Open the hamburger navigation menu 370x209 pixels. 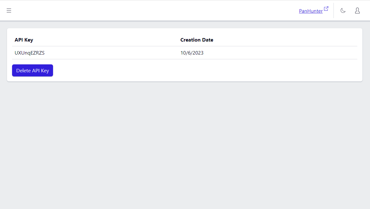pos(9,10)
